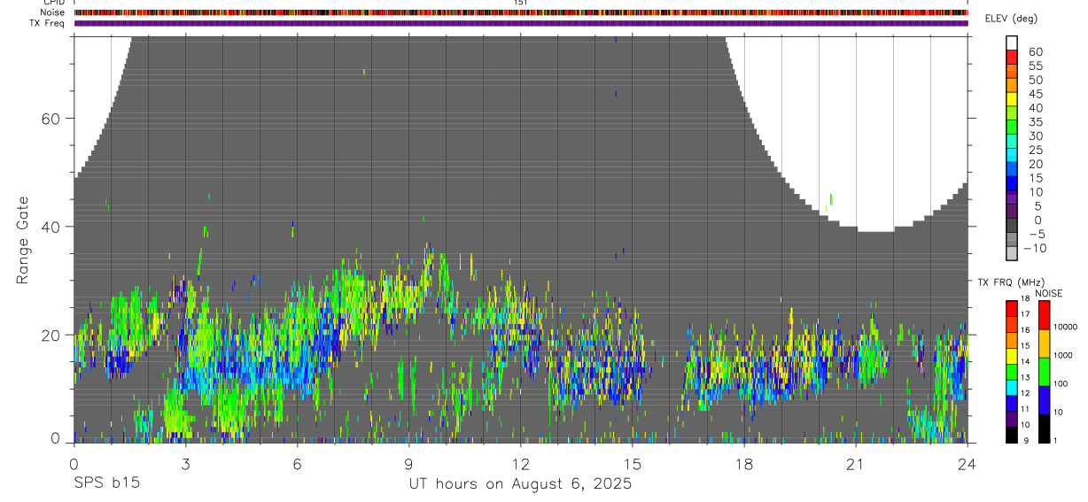Click the 'Range Gate' y-axis title

(x=22, y=241)
